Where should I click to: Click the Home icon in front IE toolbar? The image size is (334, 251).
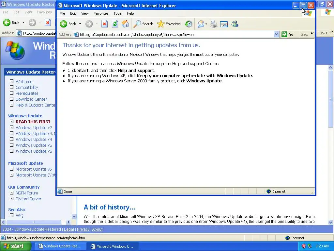coord(125,24)
